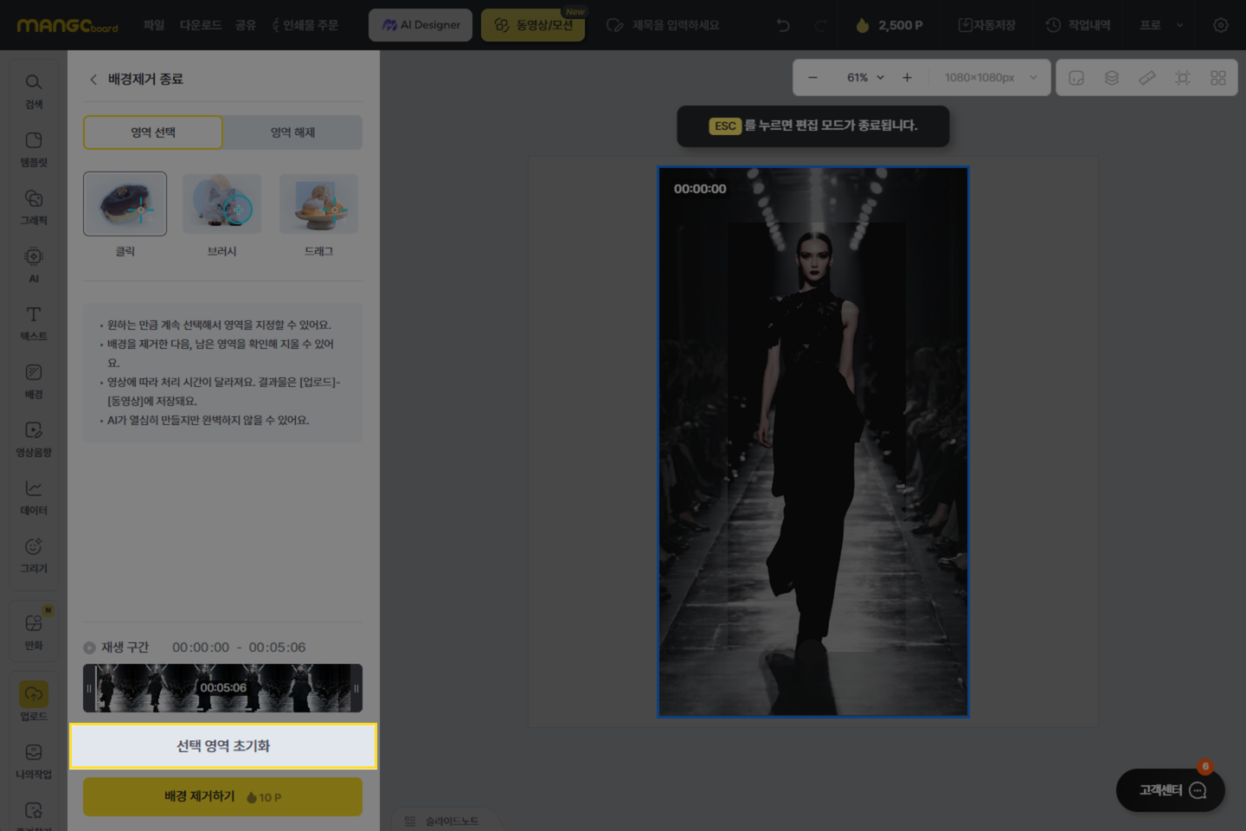Launch the AI Designer button
1246x831 pixels.
coord(421,25)
